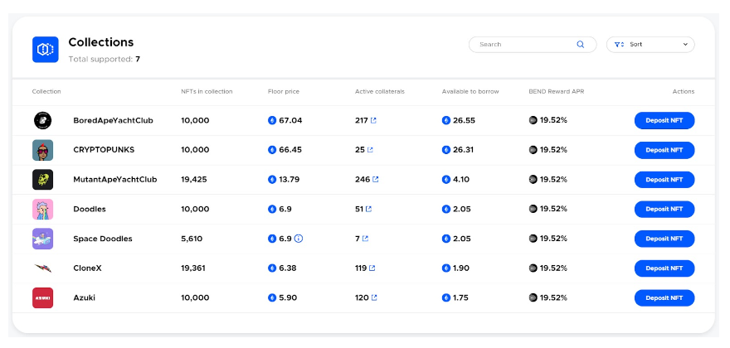Click the search magnifier icon
This screenshot has width=730, height=348.
tap(580, 45)
